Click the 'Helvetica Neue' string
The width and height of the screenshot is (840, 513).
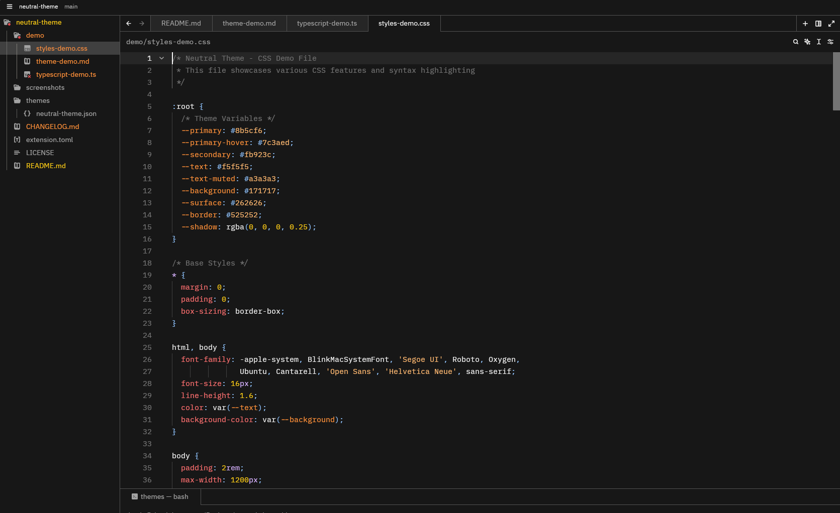(421, 371)
